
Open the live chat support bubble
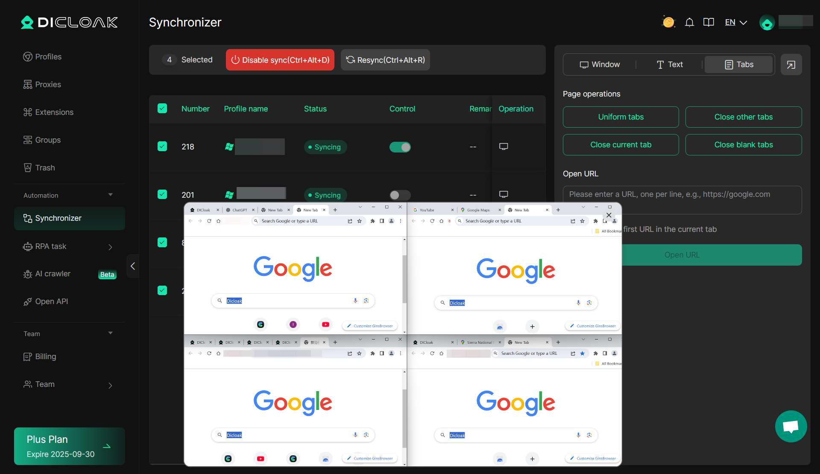point(791,426)
